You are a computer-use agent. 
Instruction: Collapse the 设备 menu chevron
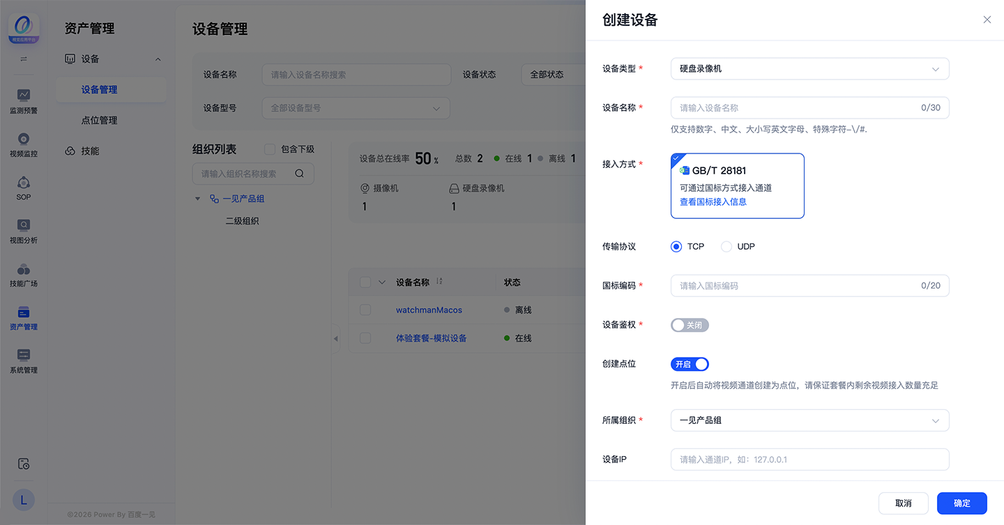pyautogui.click(x=158, y=59)
